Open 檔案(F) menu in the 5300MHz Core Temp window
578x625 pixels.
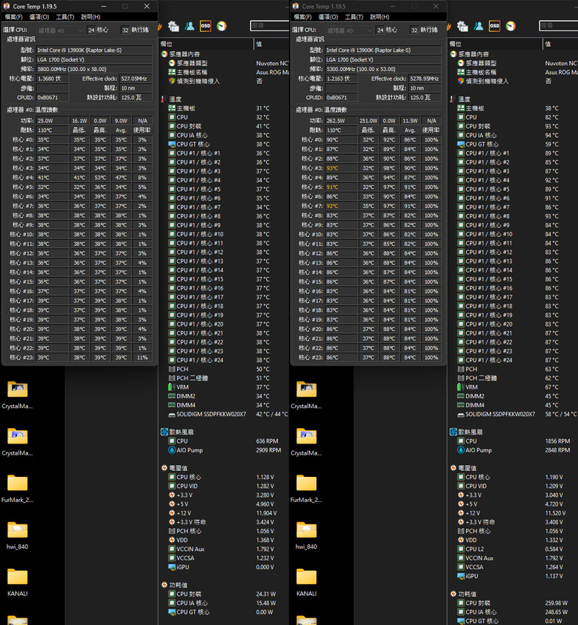pos(302,17)
